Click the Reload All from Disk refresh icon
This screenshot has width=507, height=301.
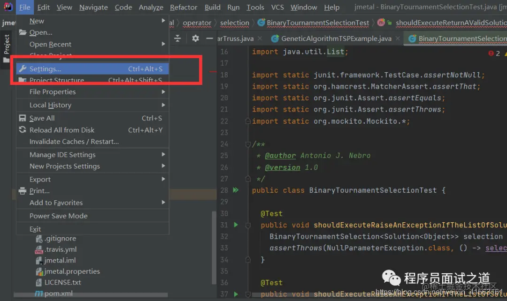(23, 129)
